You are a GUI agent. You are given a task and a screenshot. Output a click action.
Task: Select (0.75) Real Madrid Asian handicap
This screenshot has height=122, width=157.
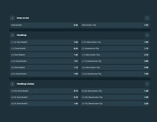pos(44,104)
